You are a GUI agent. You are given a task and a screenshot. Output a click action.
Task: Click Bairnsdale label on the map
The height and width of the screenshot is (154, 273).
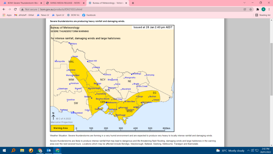(147, 102)
